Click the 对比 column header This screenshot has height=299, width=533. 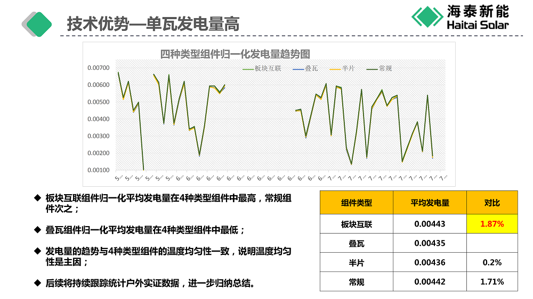[492, 203]
